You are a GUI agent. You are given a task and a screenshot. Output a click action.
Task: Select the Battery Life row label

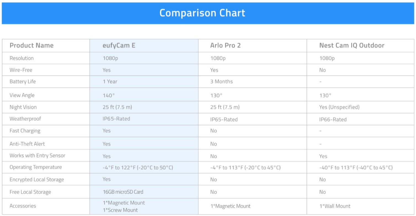[x=23, y=81]
